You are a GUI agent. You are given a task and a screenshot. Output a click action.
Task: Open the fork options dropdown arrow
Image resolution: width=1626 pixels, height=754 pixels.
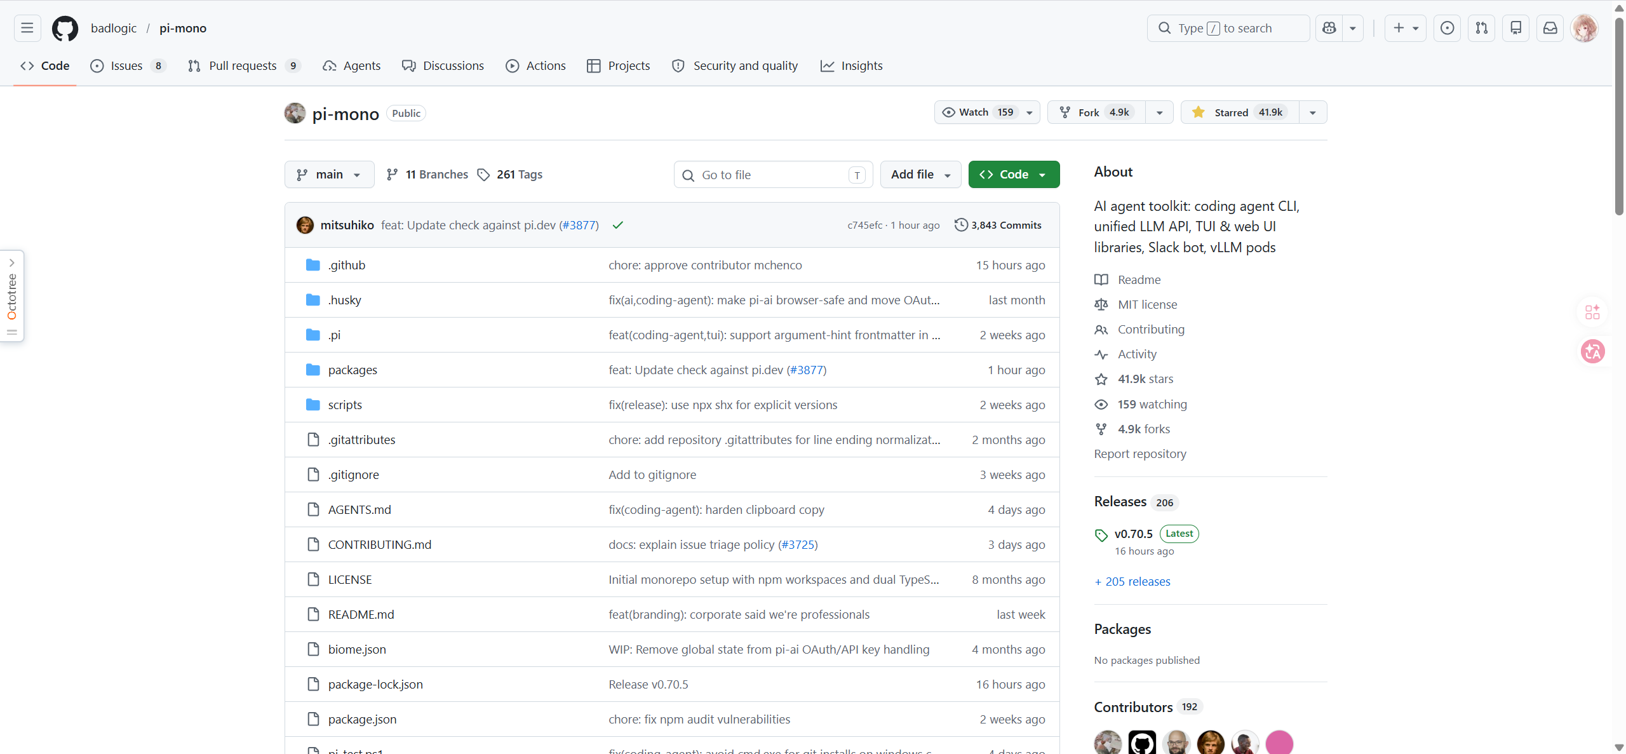coord(1160,112)
